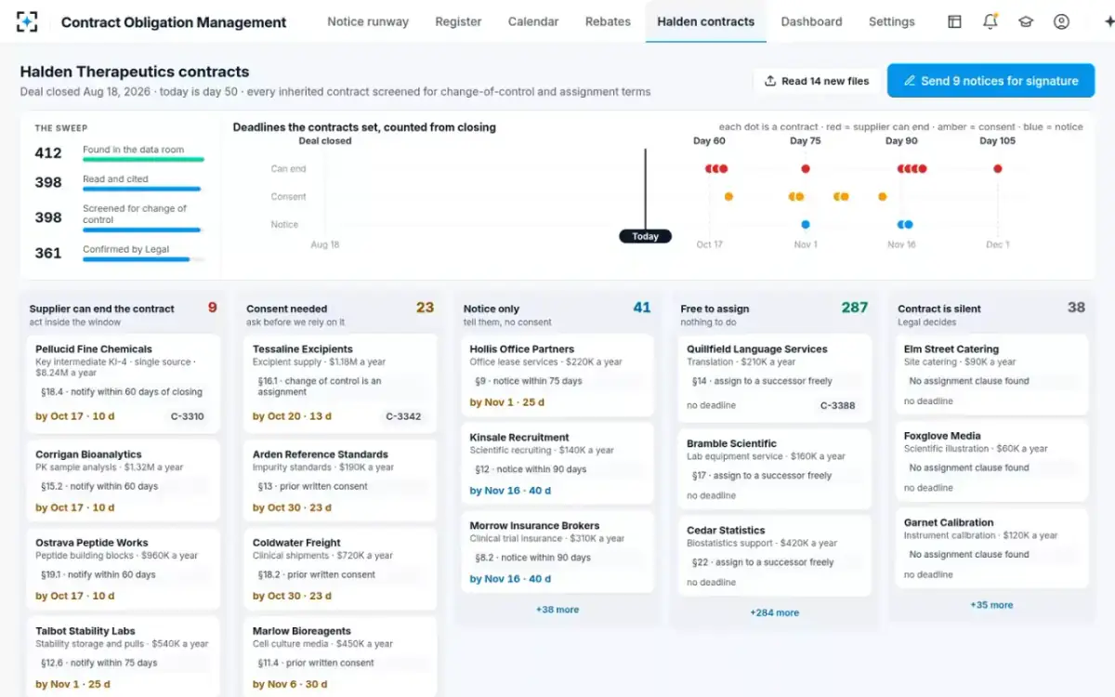Viewport: 1115px width, 697px height.
Task: Open the Elm Street Catering card
Action: coord(991,375)
